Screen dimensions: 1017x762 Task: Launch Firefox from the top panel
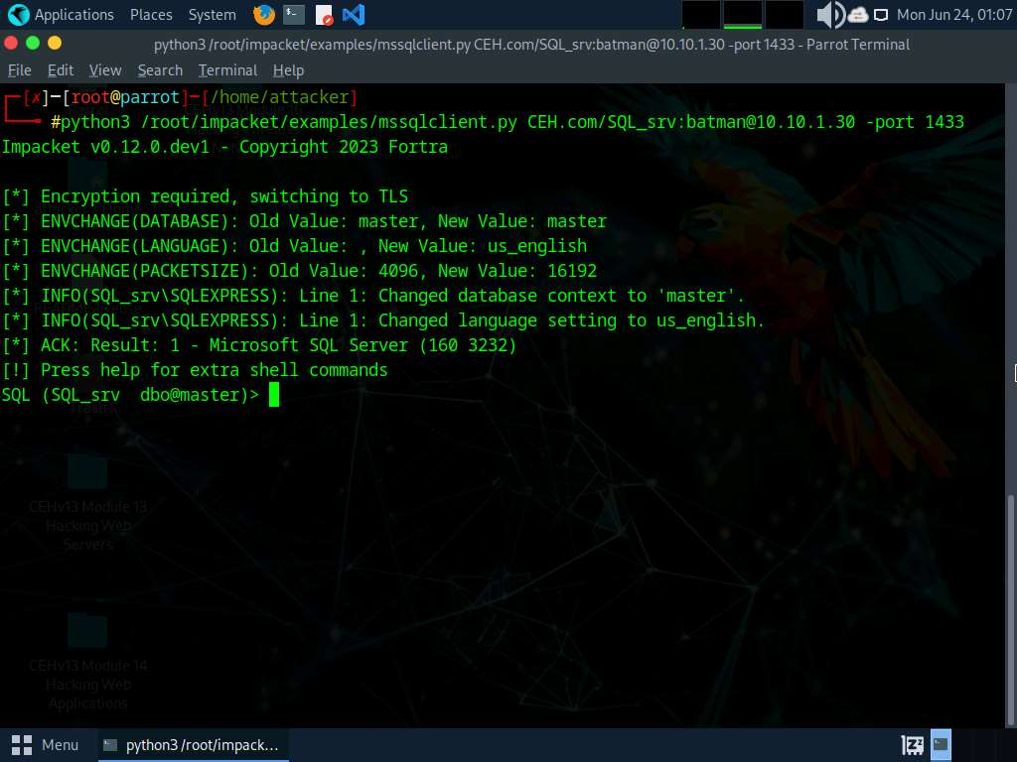tap(263, 15)
